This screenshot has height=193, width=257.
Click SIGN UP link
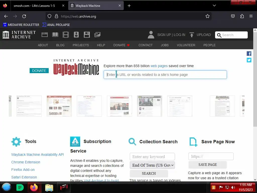[x=164, y=35]
